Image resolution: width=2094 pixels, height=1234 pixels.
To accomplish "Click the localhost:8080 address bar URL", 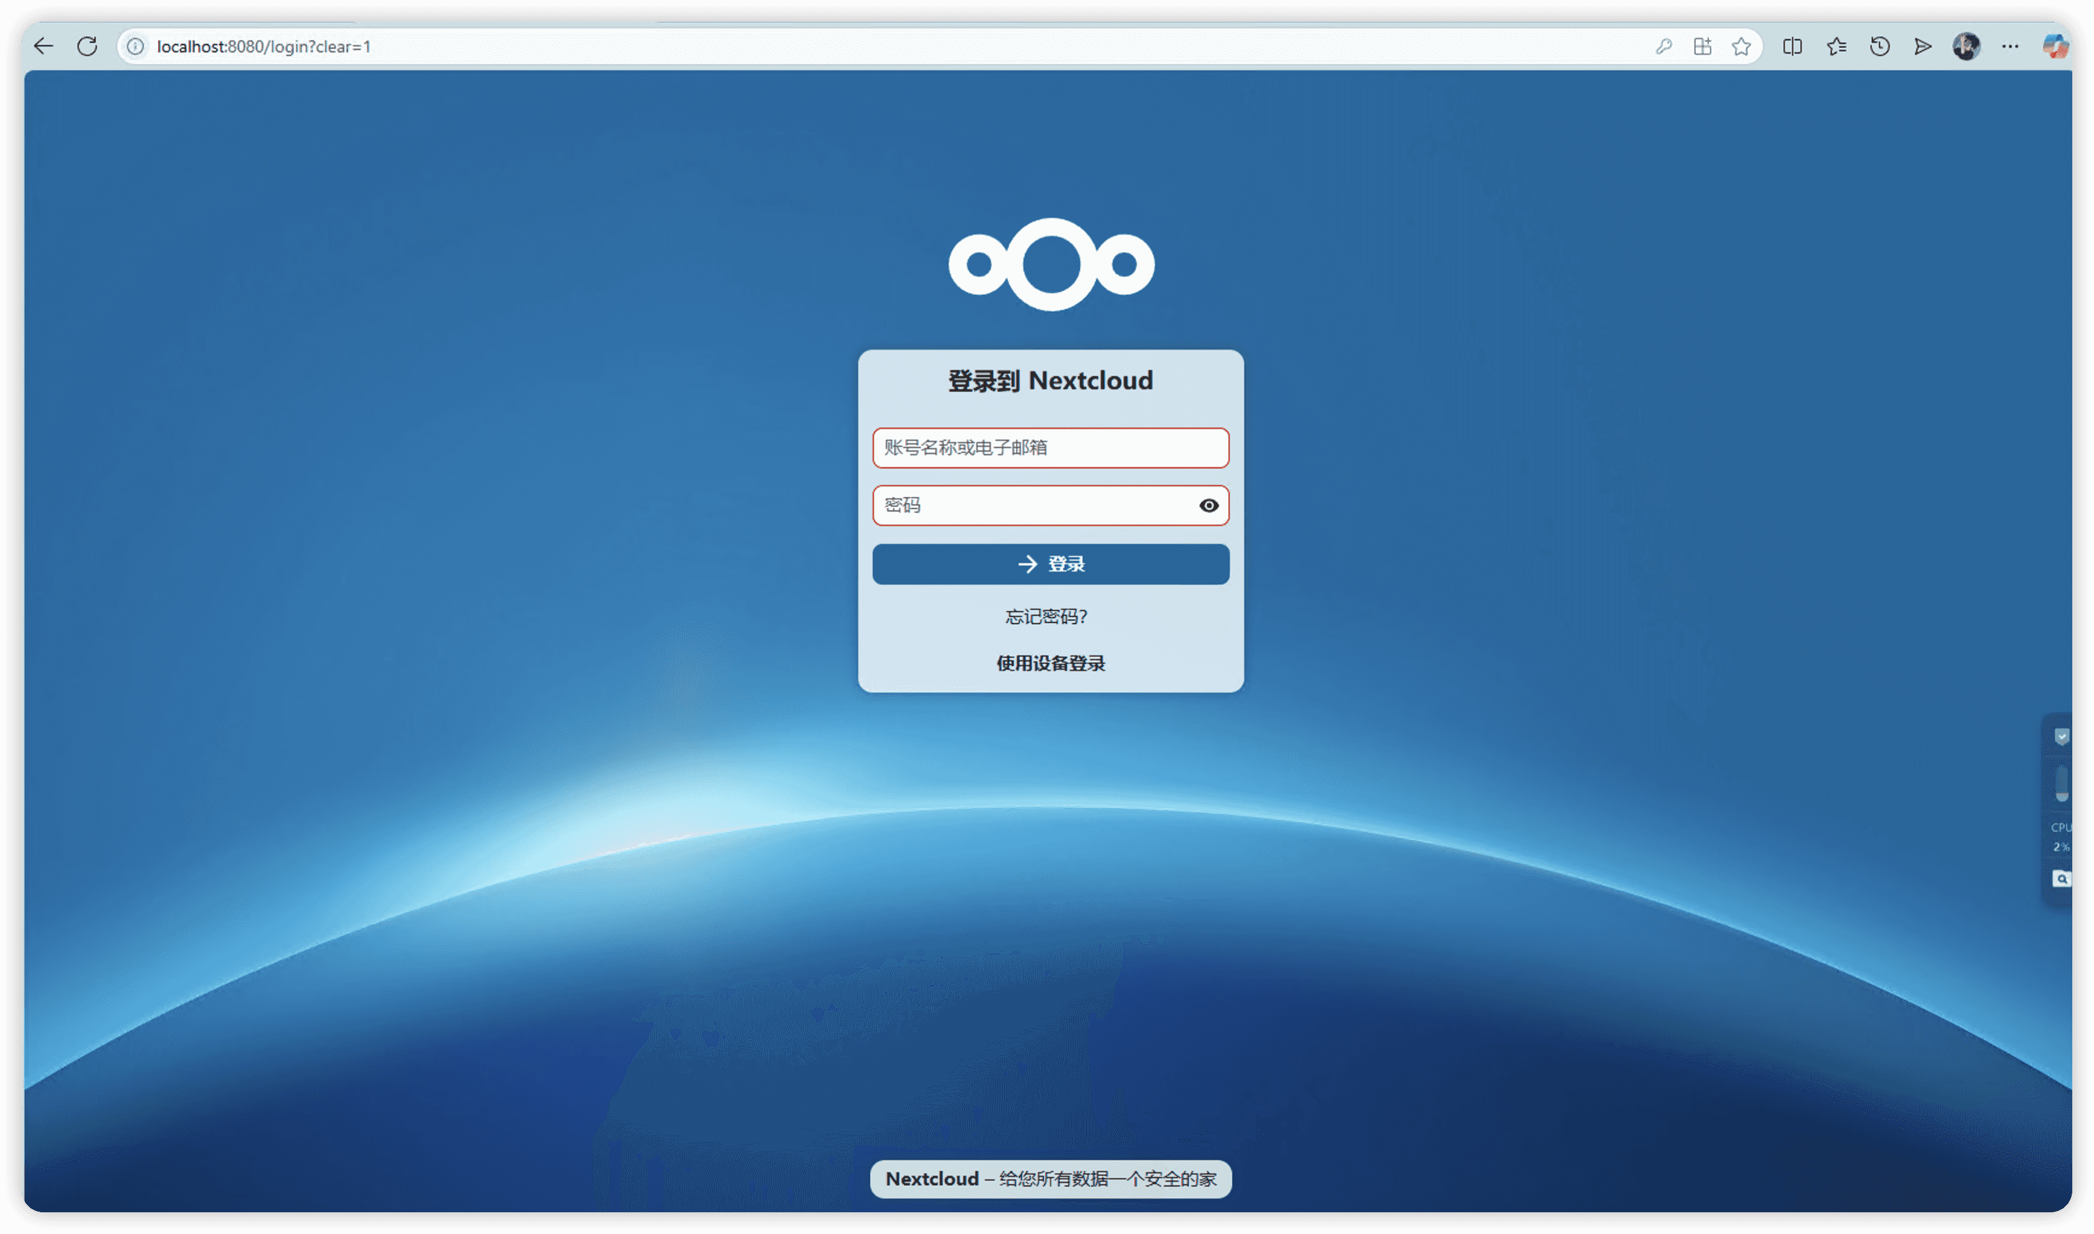I will tap(264, 46).
